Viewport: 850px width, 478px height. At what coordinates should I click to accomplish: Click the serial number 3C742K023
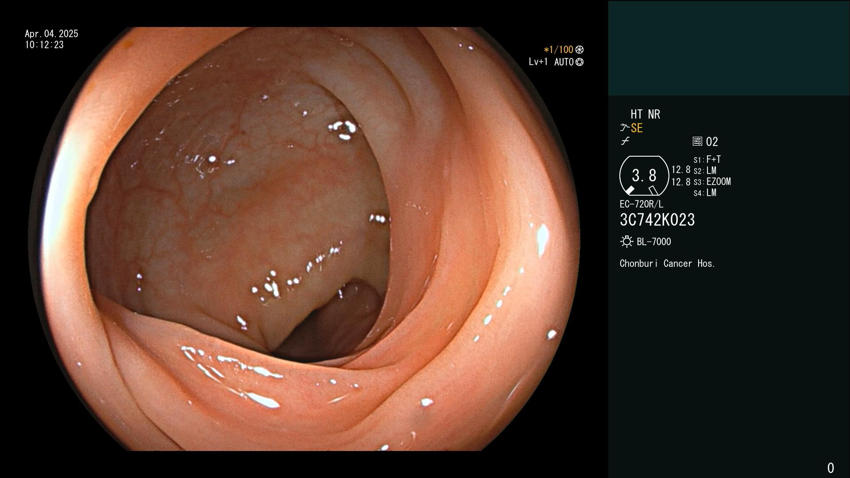point(657,220)
